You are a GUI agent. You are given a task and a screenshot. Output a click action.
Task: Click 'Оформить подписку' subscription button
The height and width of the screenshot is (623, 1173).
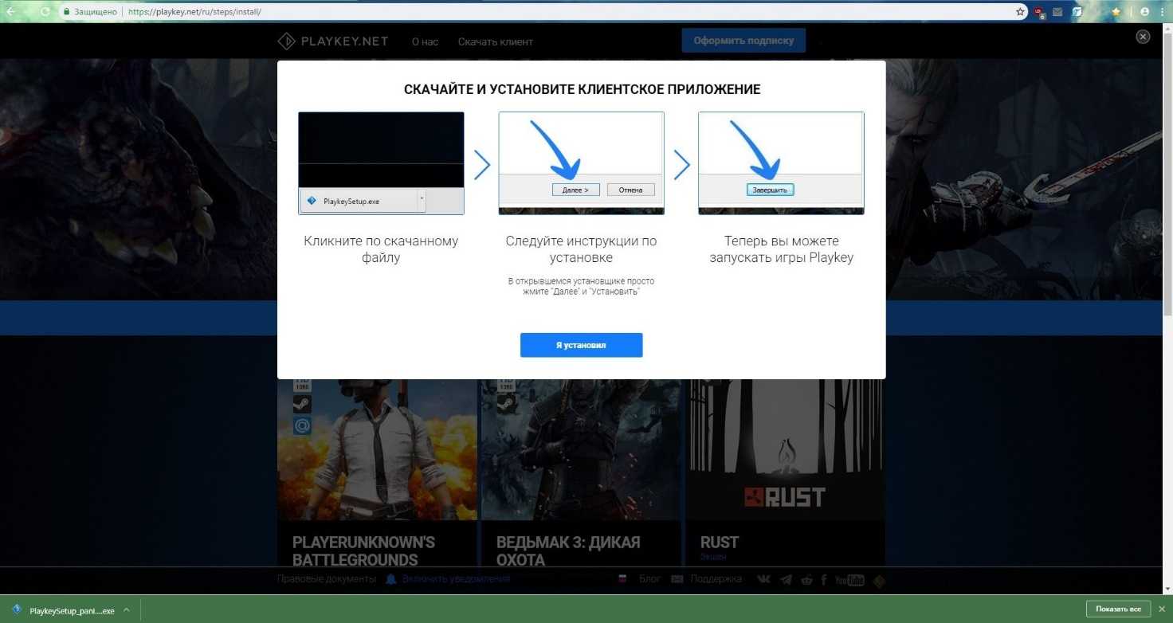coord(743,41)
